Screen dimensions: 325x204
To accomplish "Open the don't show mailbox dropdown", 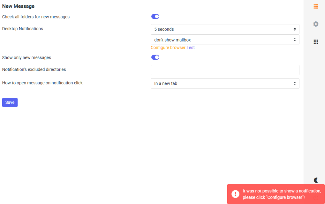I will [x=225, y=40].
